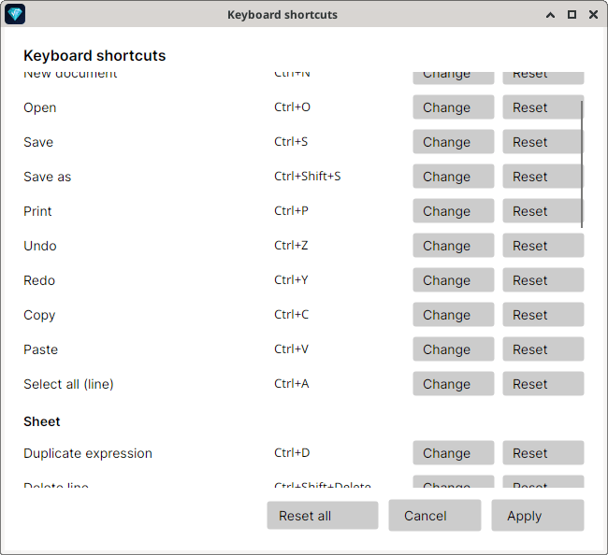The width and height of the screenshot is (608, 555).
Task: Change the Paste shortcut
Action: pyautogui.click(x=454, y=349)
